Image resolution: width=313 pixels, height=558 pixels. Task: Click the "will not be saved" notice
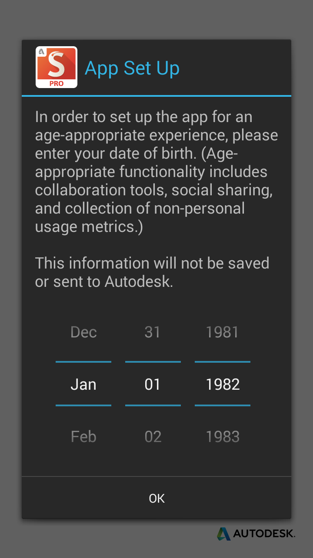coord(152,272)
